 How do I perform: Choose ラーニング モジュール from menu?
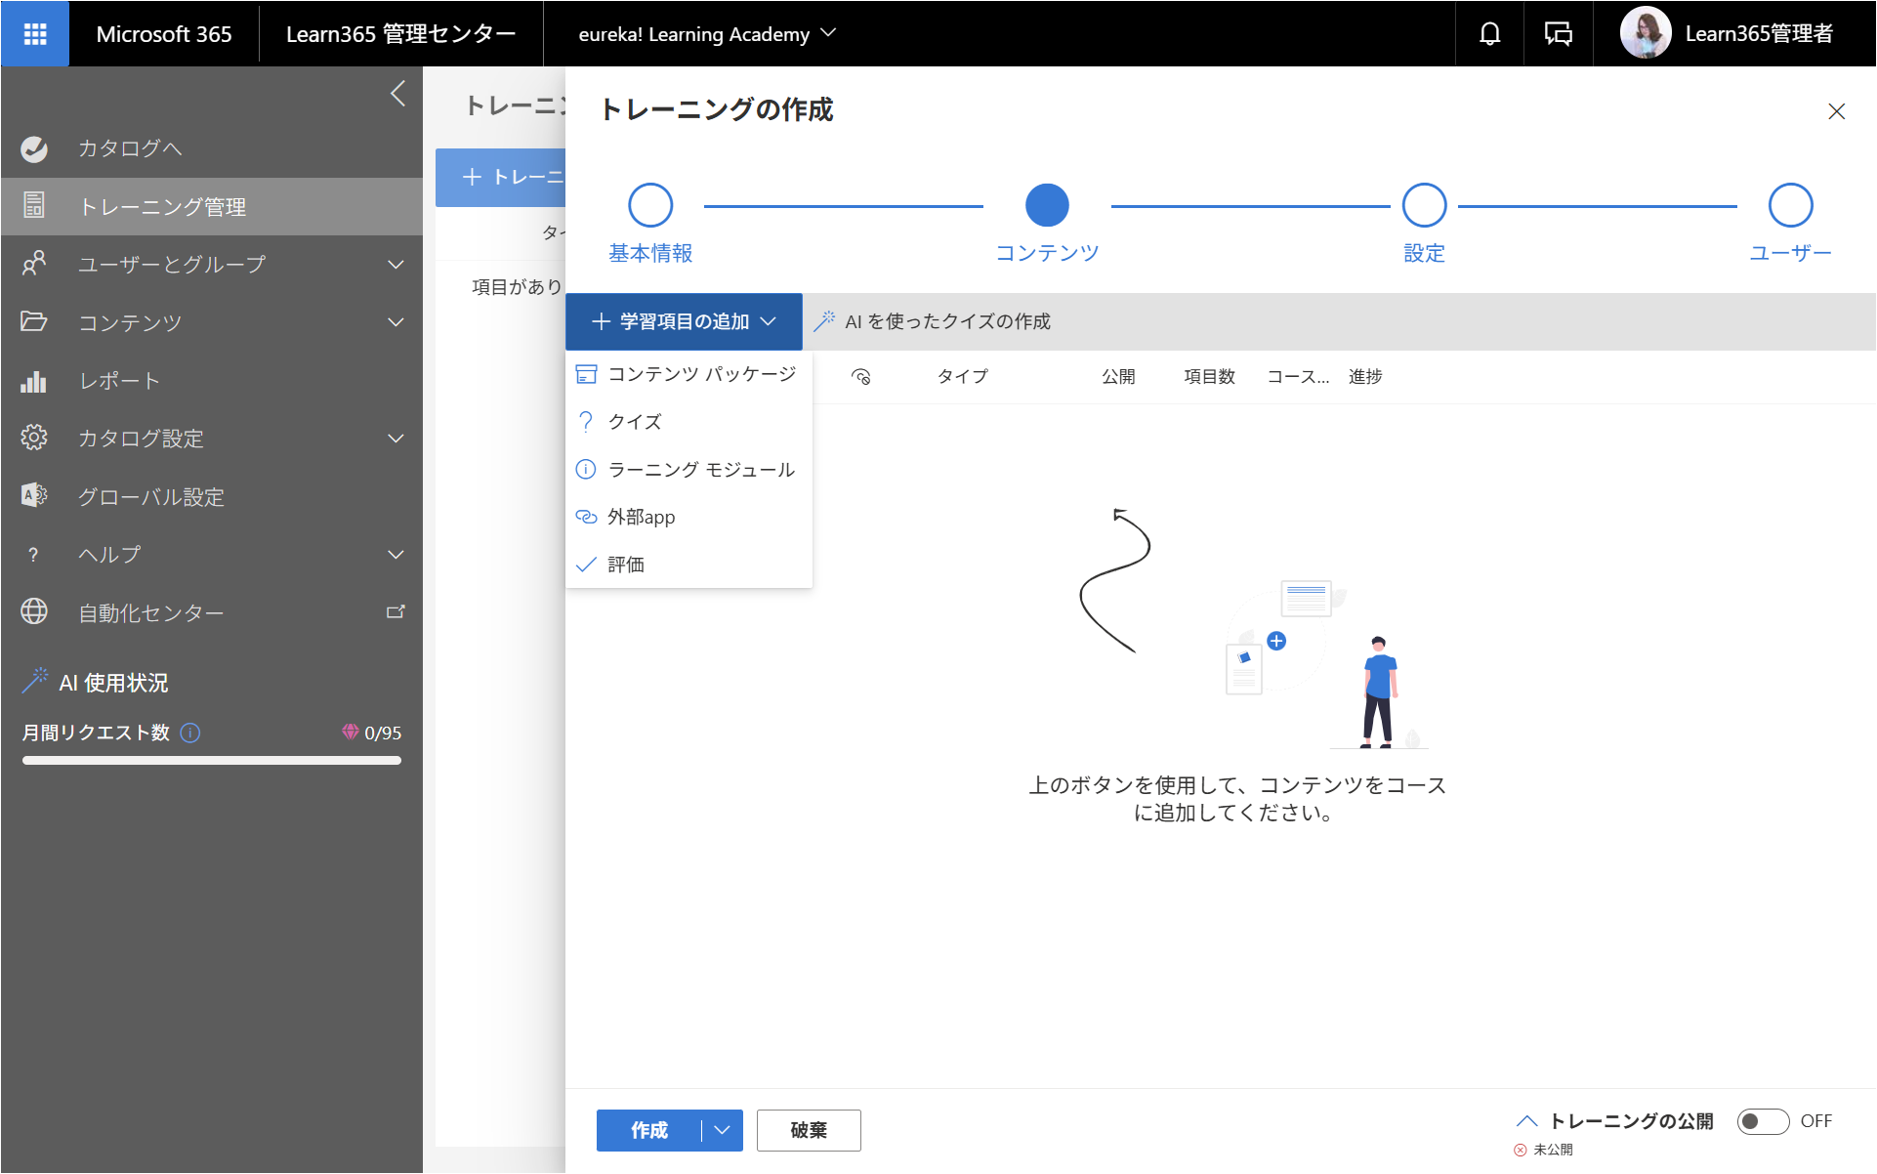(688, 470)
